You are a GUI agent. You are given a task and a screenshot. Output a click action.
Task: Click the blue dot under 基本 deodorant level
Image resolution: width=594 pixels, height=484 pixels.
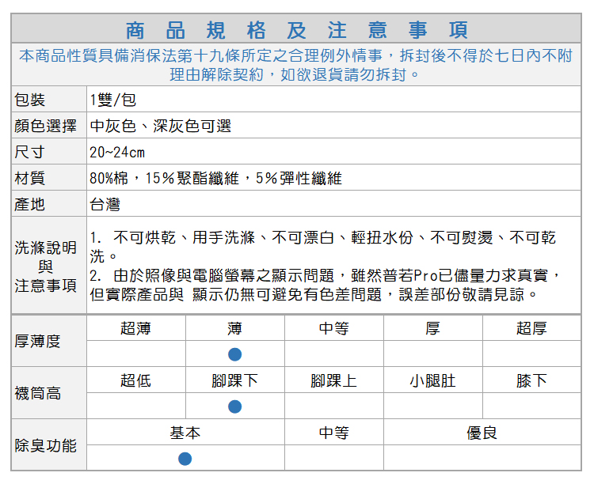pyautogui.click(x=185, y=459)
